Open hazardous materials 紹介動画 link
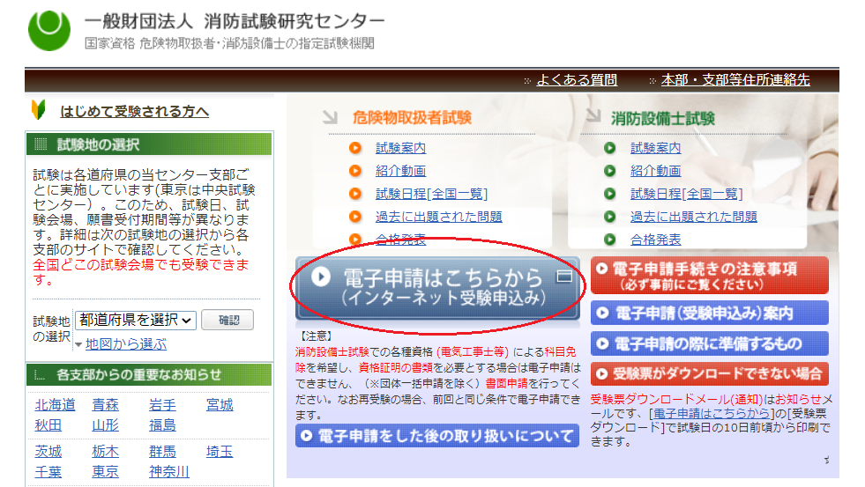This screenshot has width=865, height=487. tap(400, 171)
